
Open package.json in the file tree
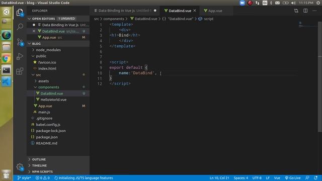pyautogui.click(x=58, y=137)
